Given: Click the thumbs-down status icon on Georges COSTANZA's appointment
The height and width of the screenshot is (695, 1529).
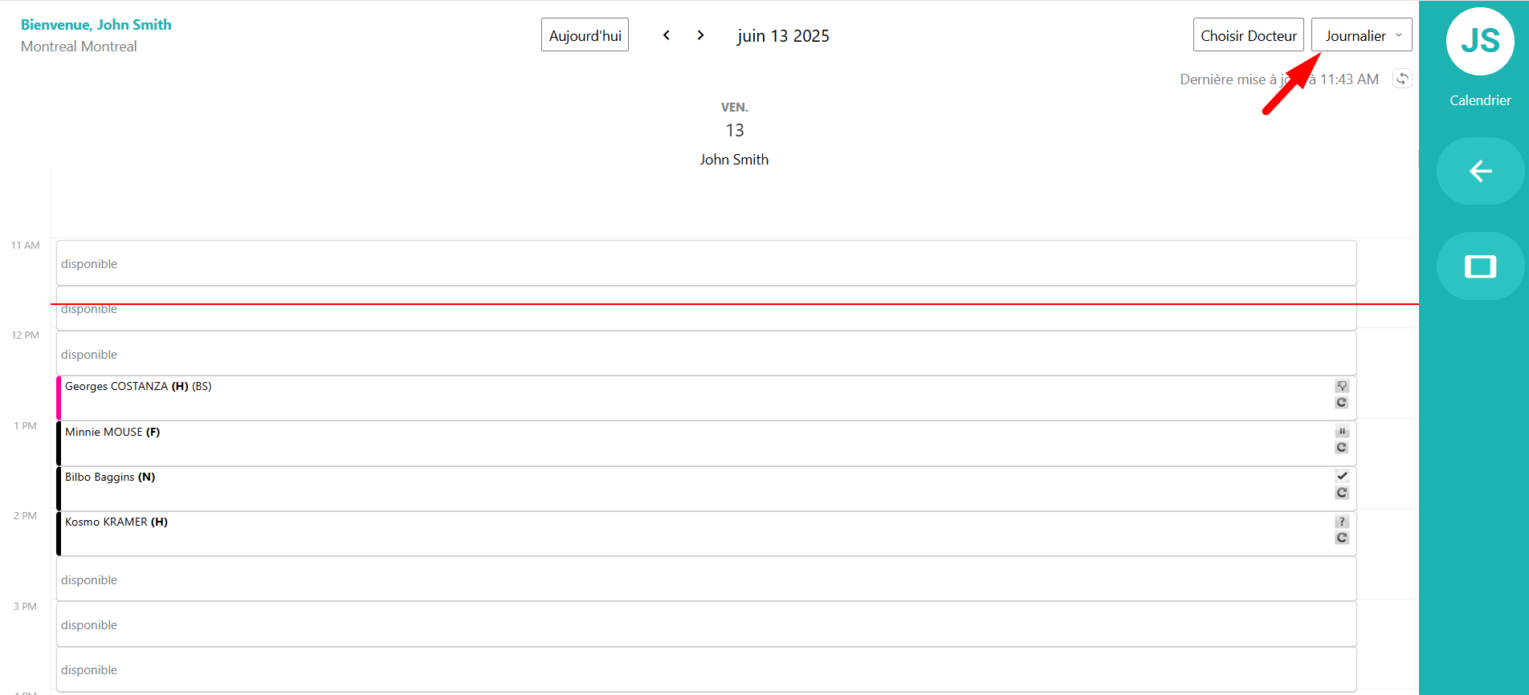Looking at the screenshot, I should pyautogui.click(x=1341, y=386).
